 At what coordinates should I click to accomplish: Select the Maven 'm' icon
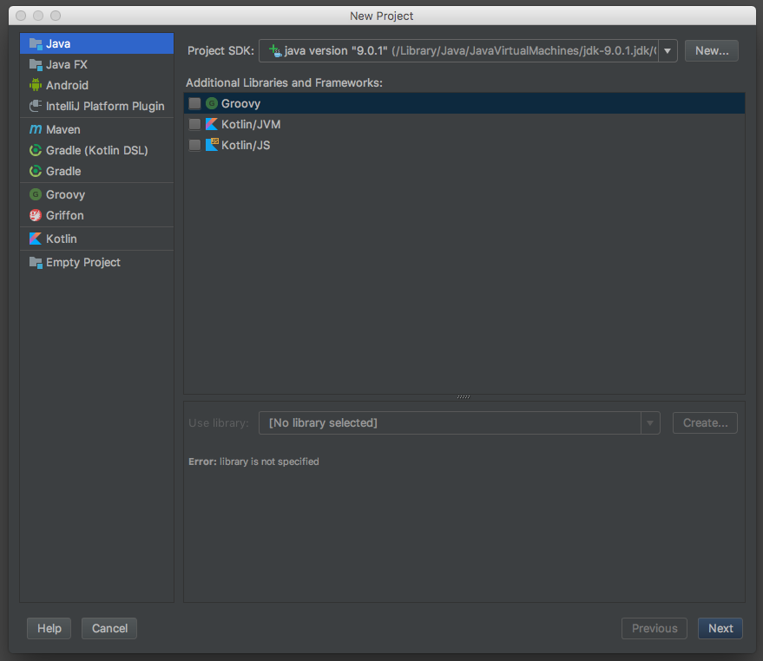[36, 129]
